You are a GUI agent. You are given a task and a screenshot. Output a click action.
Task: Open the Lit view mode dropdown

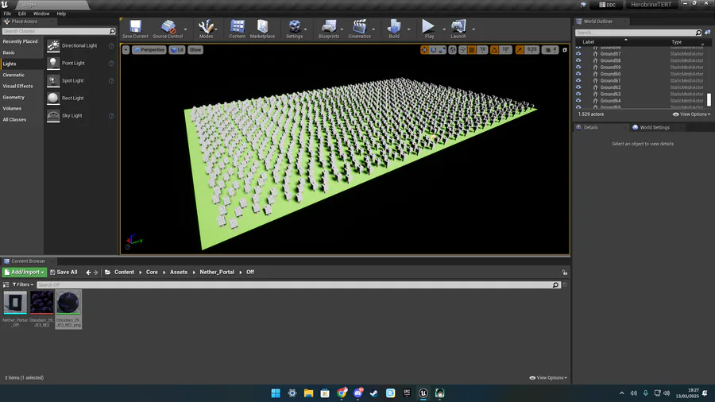[x=177, y=50]
